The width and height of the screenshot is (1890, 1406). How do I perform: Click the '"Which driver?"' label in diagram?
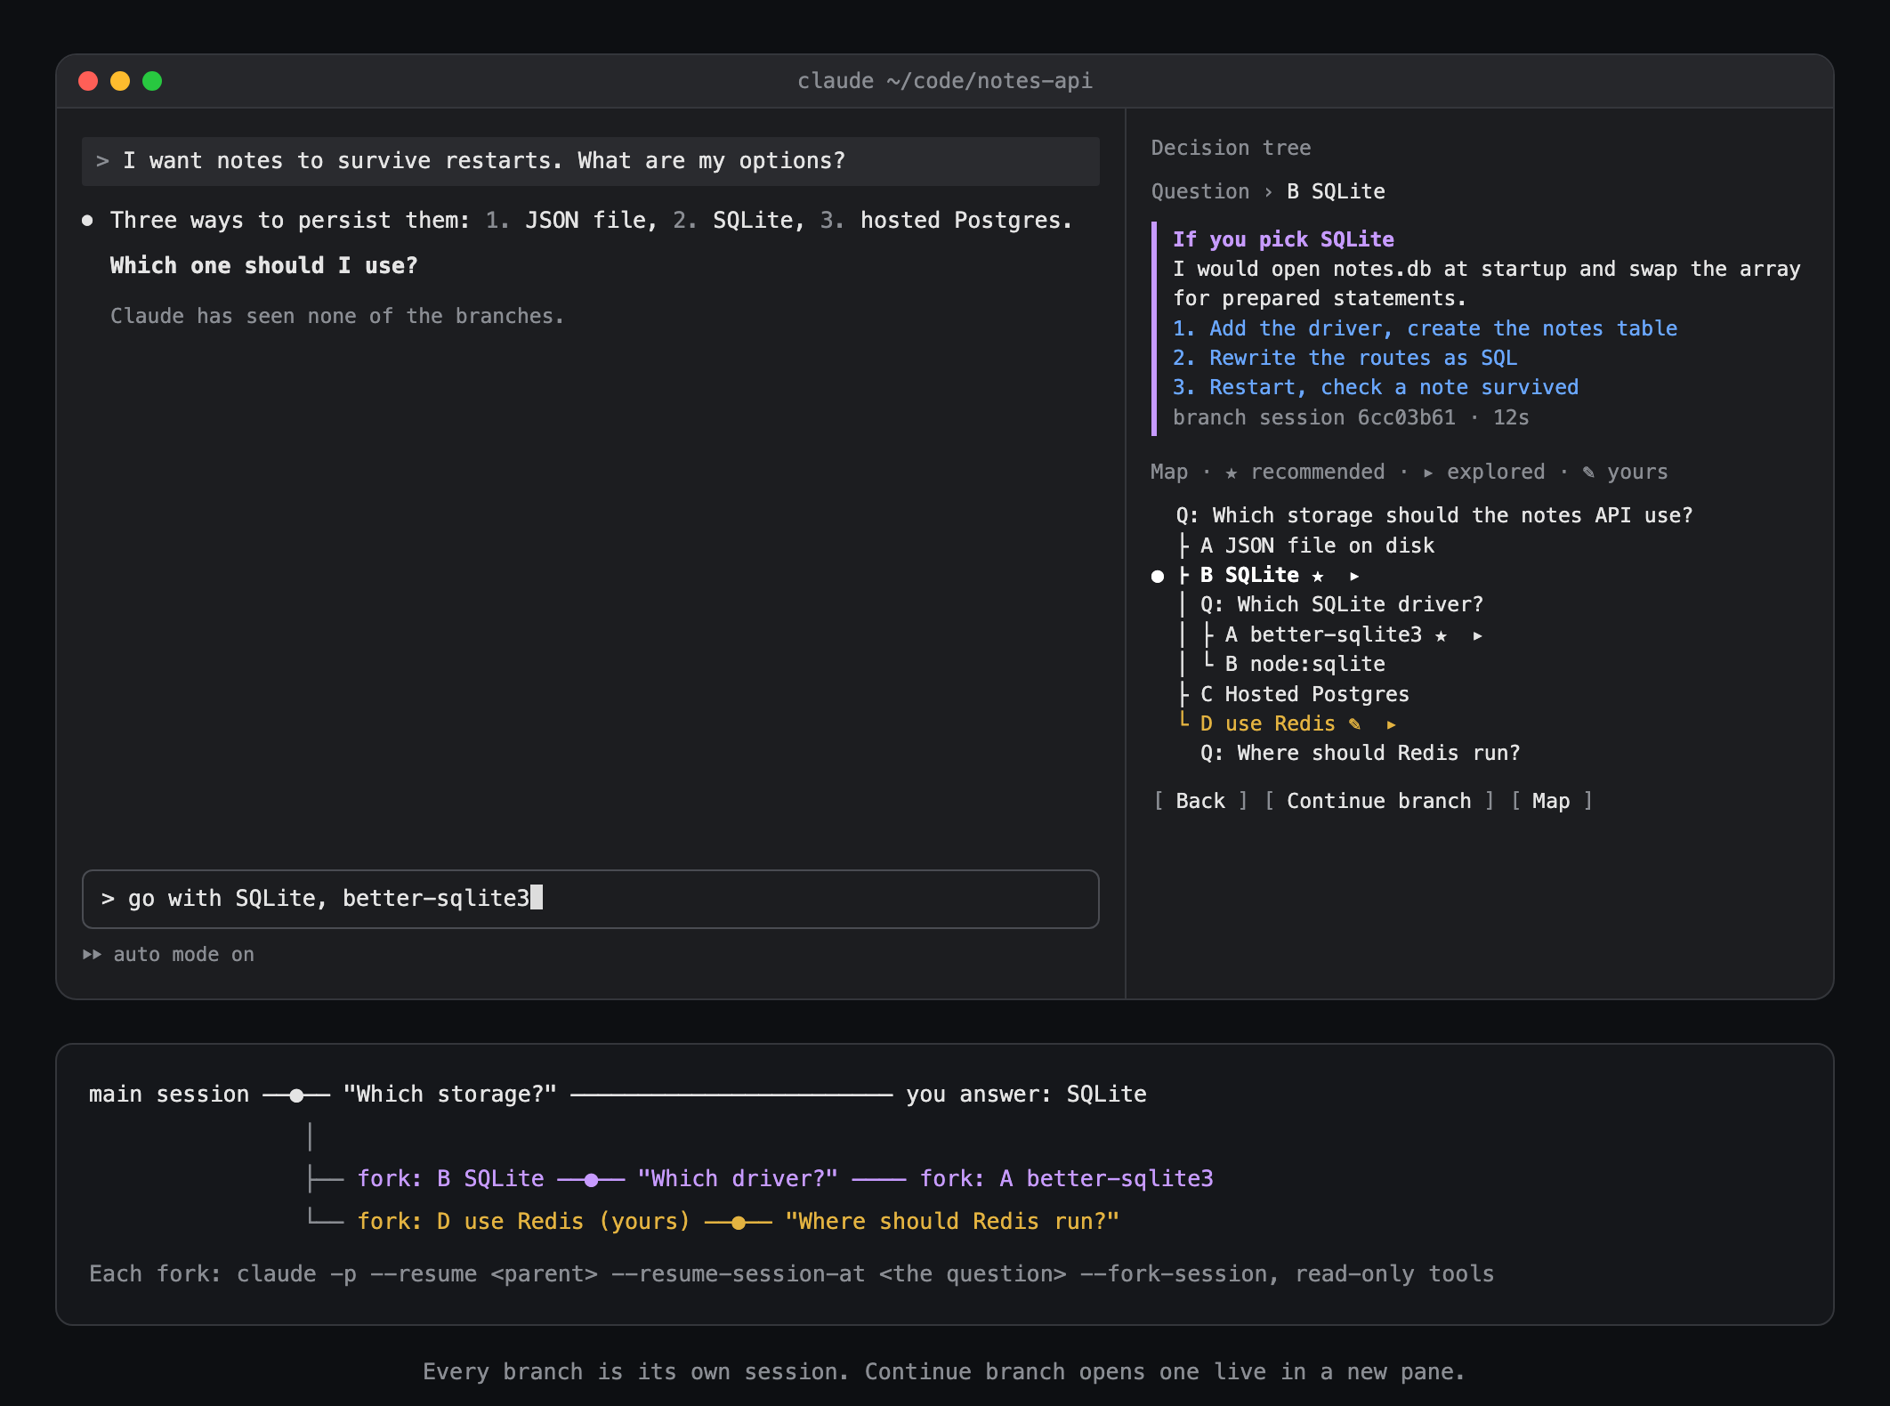[738, 1178]
